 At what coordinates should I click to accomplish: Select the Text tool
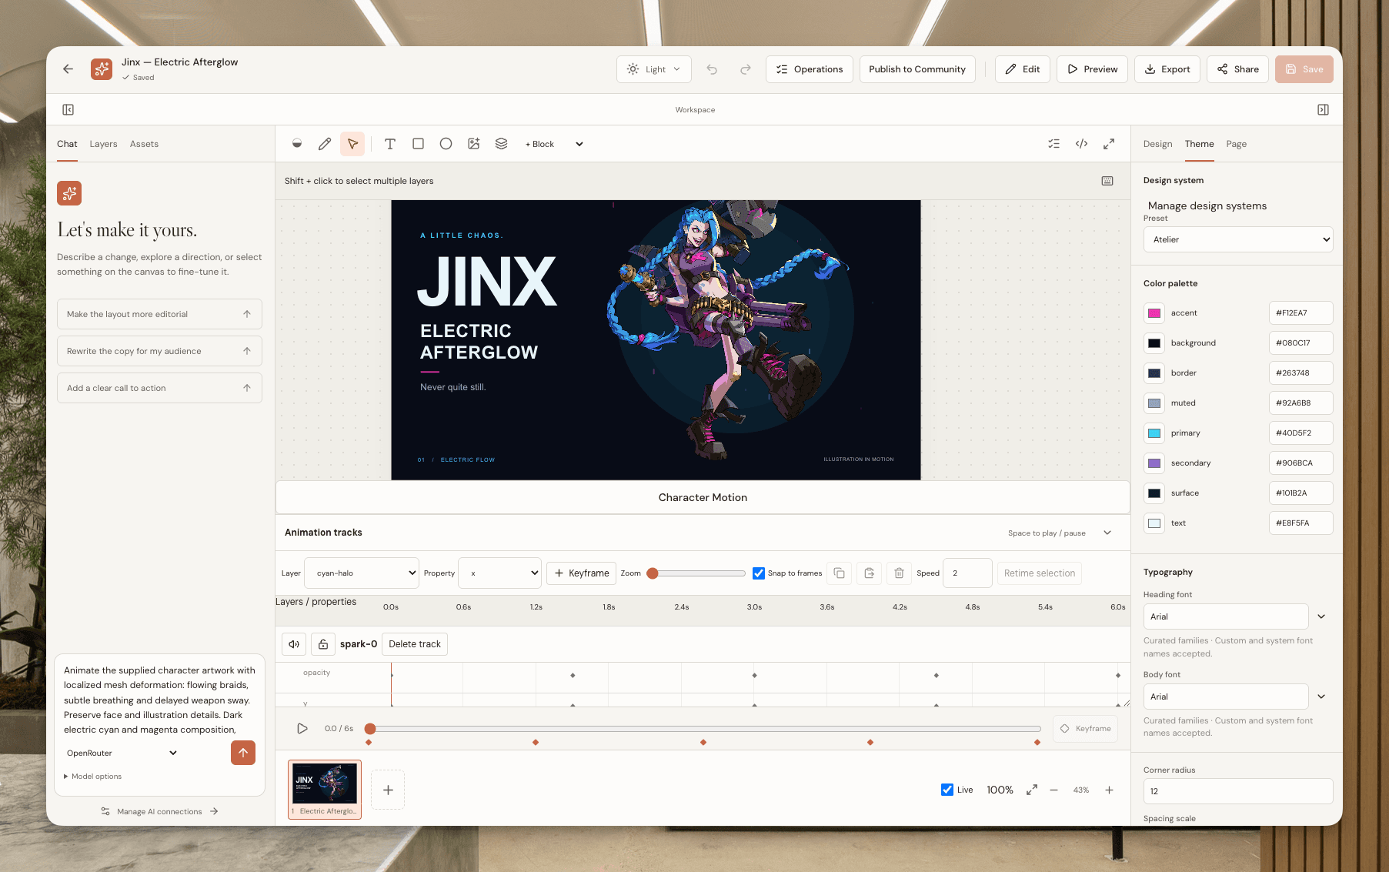[390, 144]
